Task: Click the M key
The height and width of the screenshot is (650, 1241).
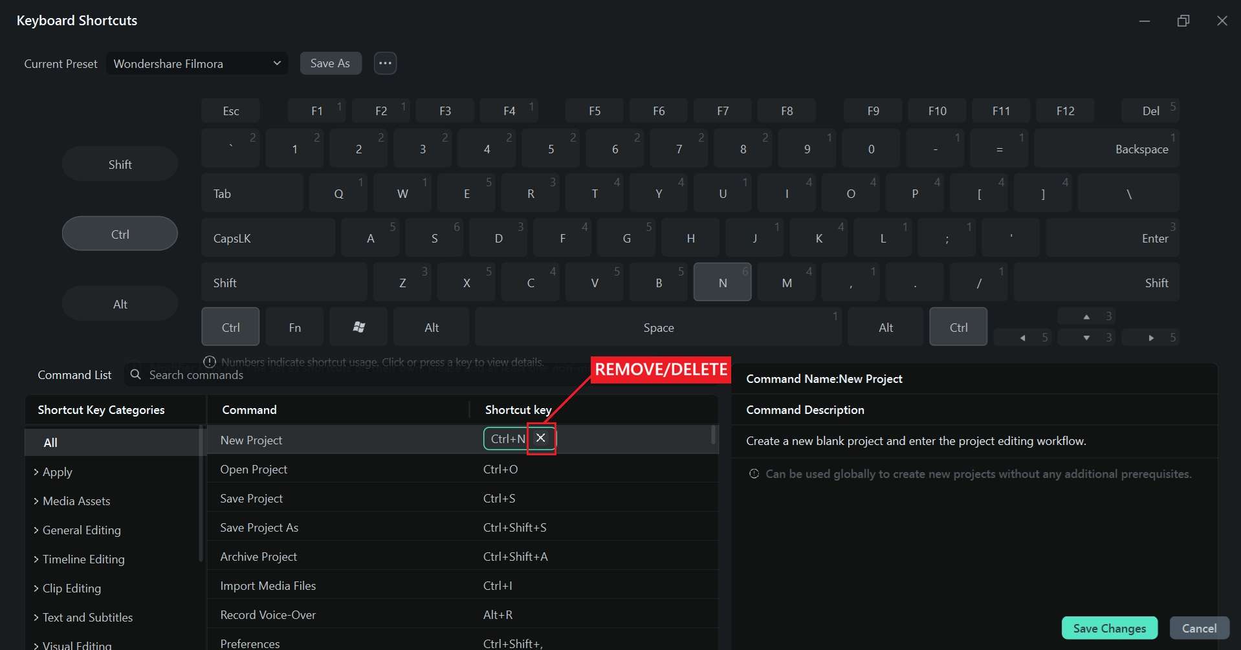Action: pyautogui.click(x=786, y=283)
